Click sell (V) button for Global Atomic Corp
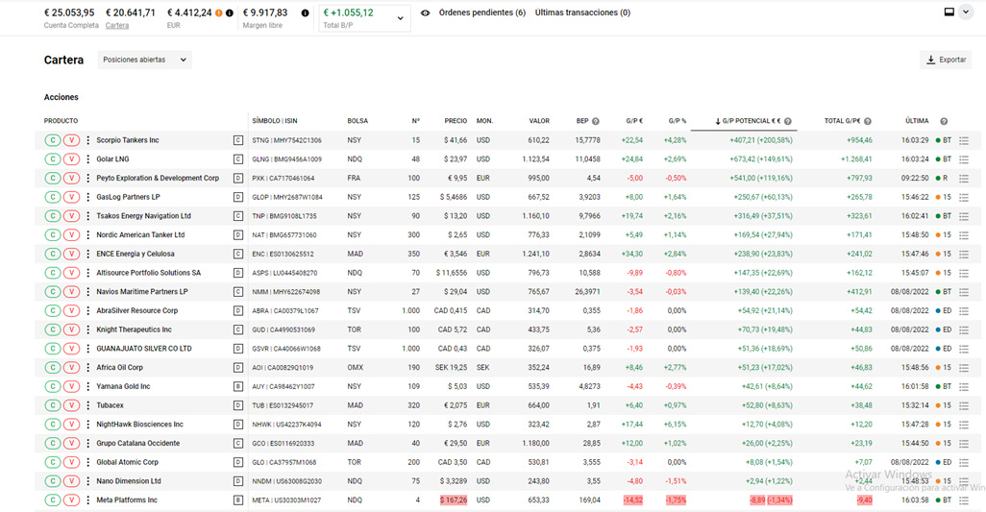986x512 pixels. point(72,462)
